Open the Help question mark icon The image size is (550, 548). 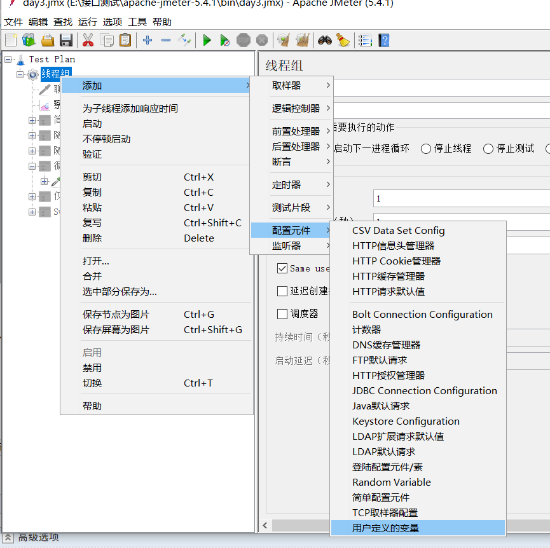click(x=384, y=40)
